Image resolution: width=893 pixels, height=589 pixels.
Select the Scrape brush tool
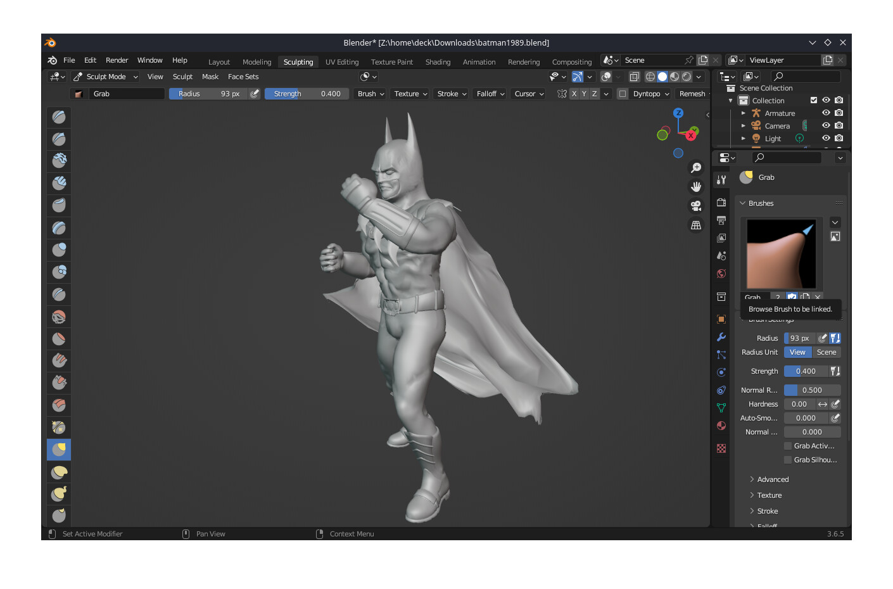pyautogui.click(x=59, y=383)
